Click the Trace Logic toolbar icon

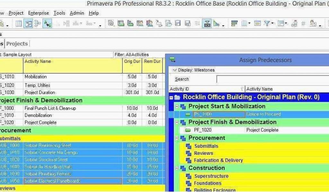pos(66,23)
